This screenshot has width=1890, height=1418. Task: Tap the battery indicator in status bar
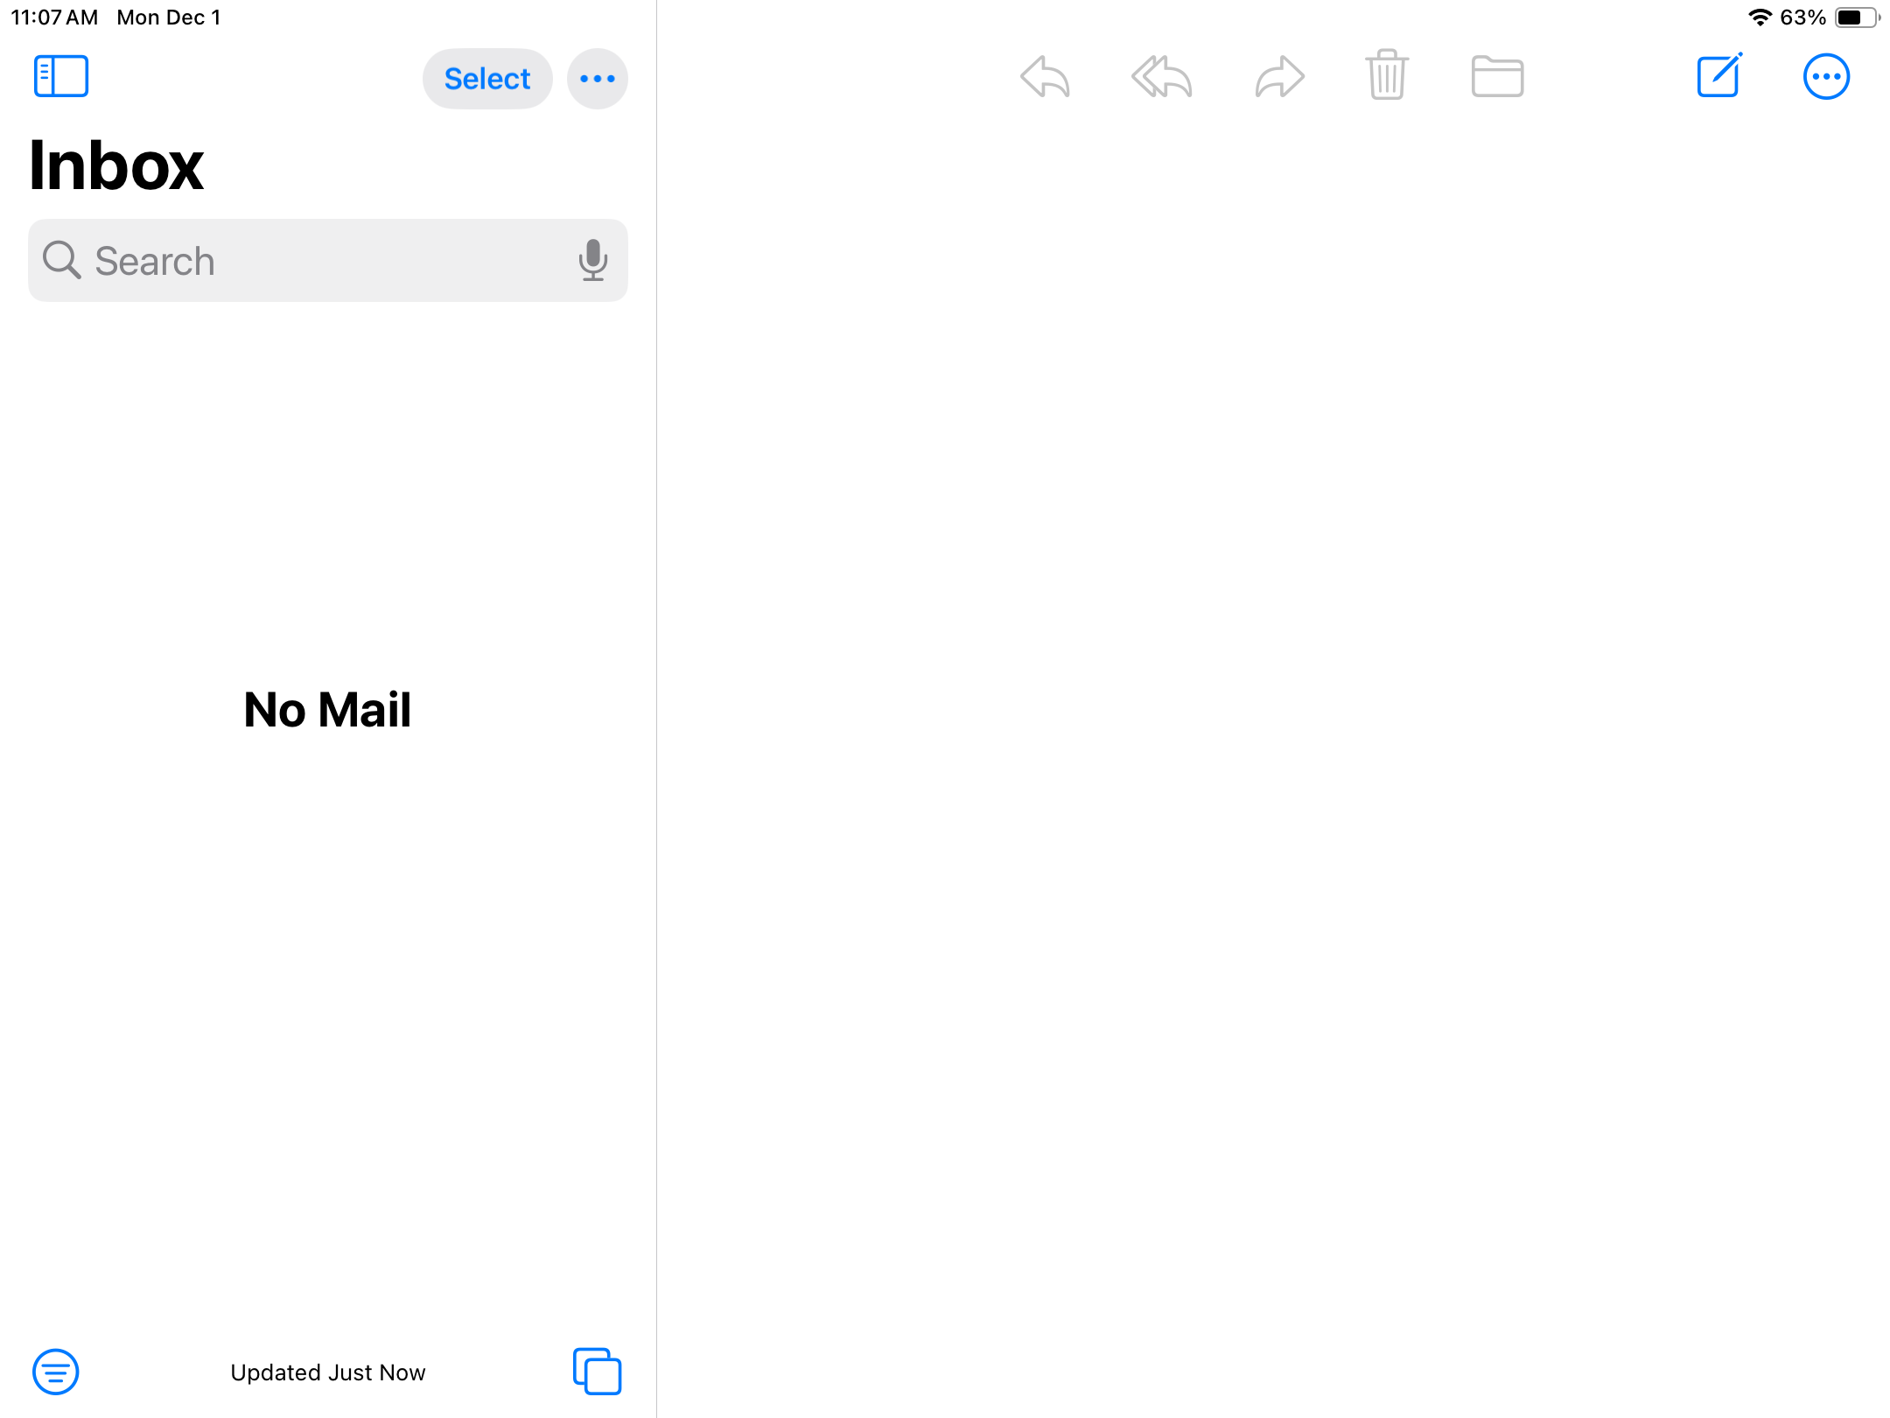[1856, 18]
